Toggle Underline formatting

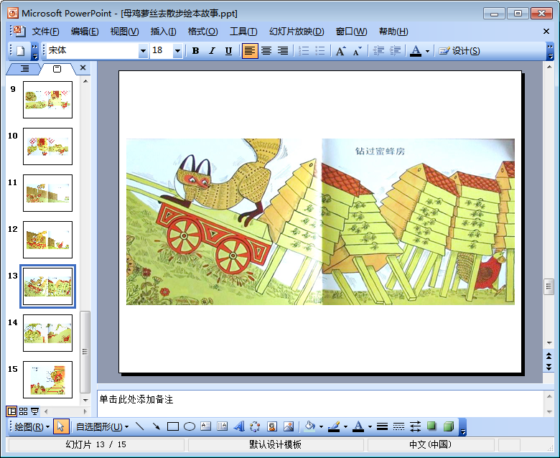click(x=228, y=51)
